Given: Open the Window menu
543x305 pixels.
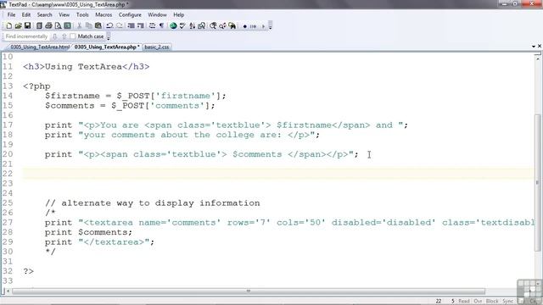Looking at the screenshot, I should (157, 15).
